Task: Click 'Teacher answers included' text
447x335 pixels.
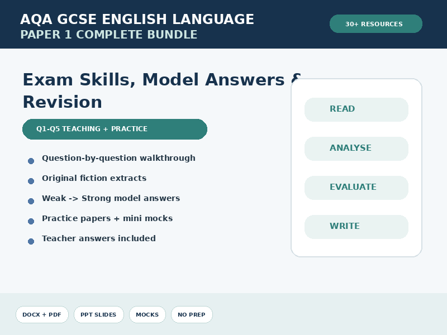Action: click(x=99, y=238)
